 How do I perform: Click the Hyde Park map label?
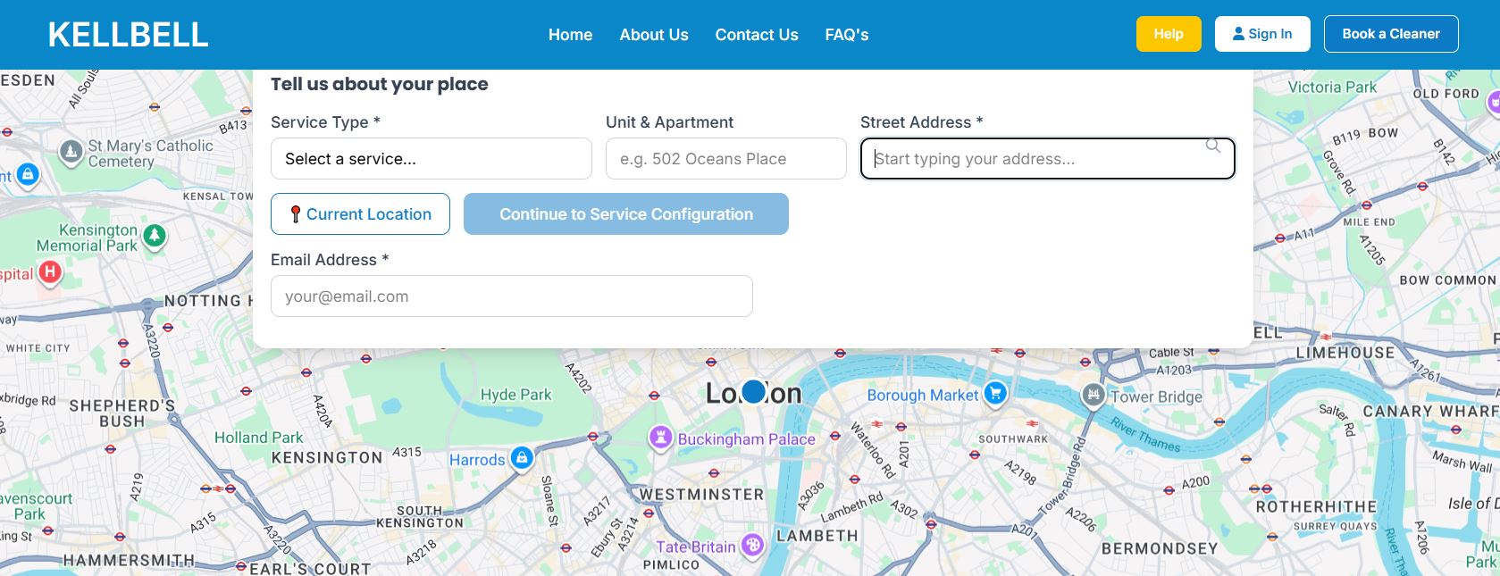tap(515, 395)
